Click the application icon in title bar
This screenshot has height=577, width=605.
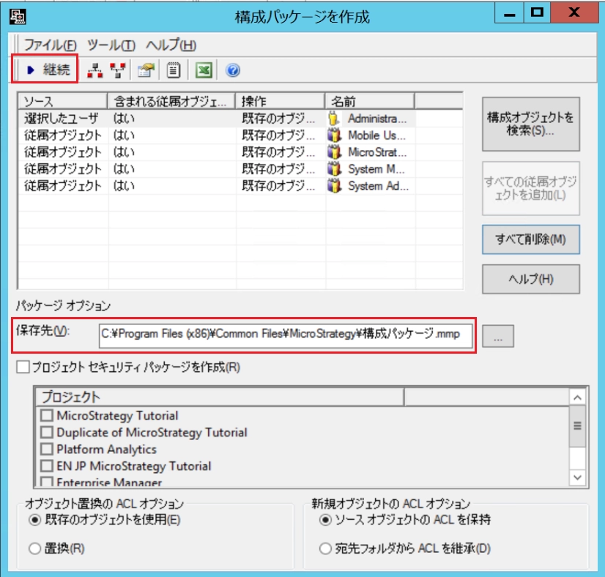pos(18,16)
